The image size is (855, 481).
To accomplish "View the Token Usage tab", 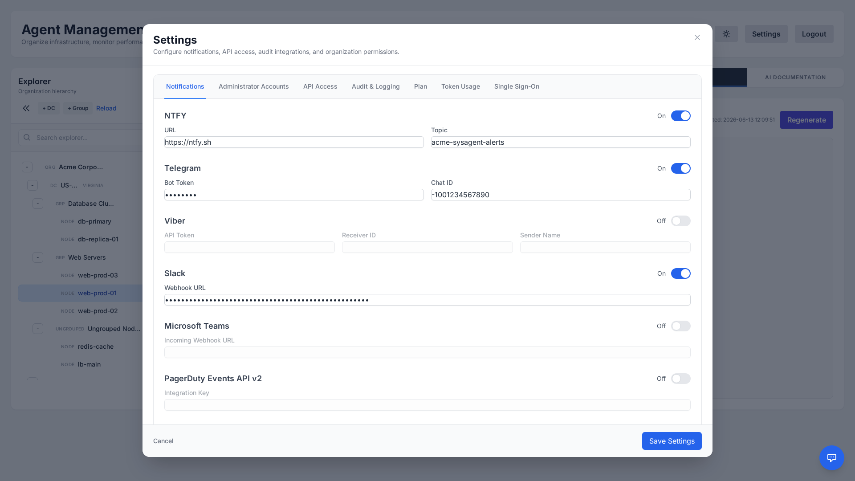I will (460, 86).
